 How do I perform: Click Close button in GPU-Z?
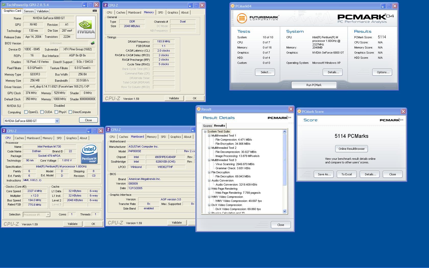click(x=88, y=120)
